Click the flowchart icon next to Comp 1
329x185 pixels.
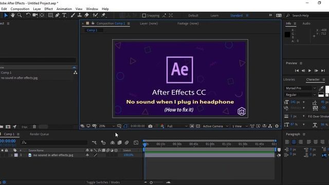point(75,72)
